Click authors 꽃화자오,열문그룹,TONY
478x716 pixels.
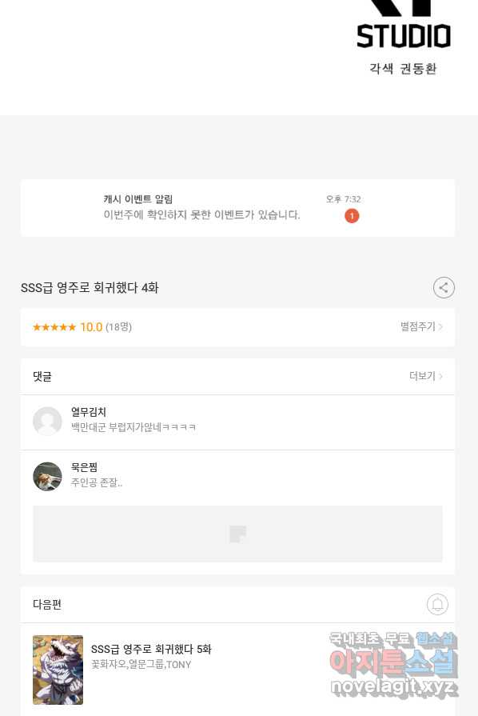point(141,665)
